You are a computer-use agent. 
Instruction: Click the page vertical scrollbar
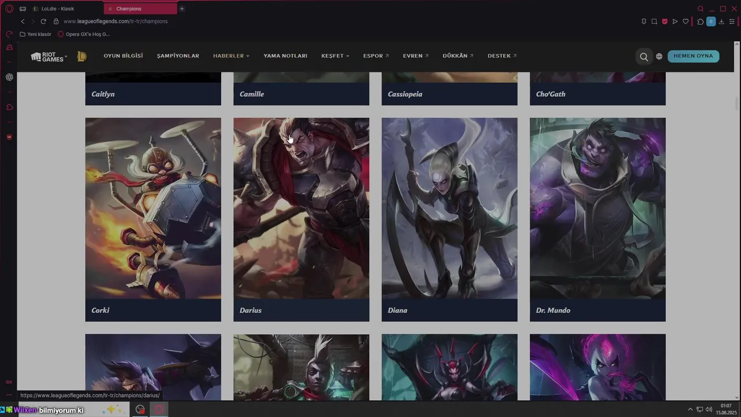pos(737,104)
